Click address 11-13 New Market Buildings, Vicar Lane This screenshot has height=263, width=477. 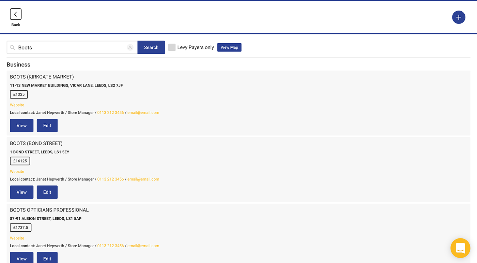click(66, 86)
